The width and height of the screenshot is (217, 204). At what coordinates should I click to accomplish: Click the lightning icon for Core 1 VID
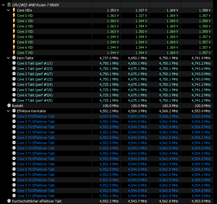(14, 21)
